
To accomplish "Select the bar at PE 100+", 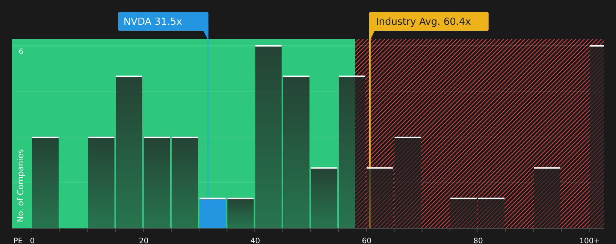I will point(597,137).
